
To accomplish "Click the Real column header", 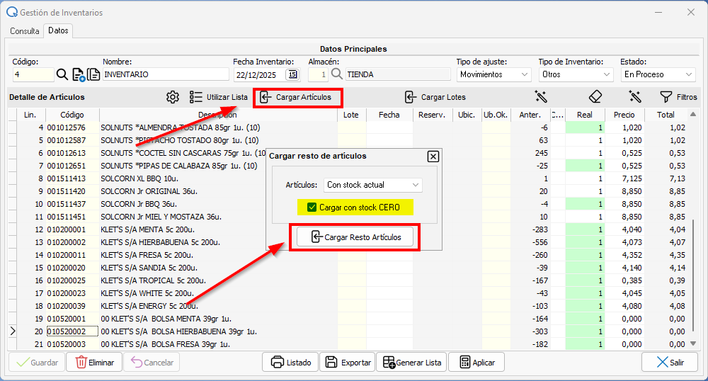I will click(585, 115).
